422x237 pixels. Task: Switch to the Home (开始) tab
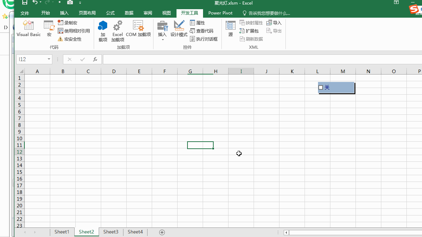(x=46, y=13)
